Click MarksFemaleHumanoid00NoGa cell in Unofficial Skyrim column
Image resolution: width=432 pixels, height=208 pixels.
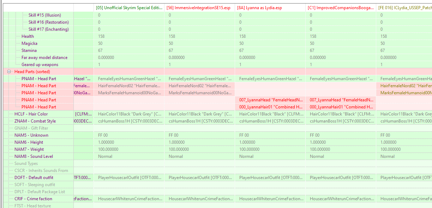(x=129, y=93)
